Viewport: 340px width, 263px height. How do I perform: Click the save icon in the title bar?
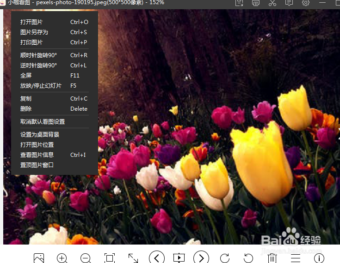tap(239, 3)
